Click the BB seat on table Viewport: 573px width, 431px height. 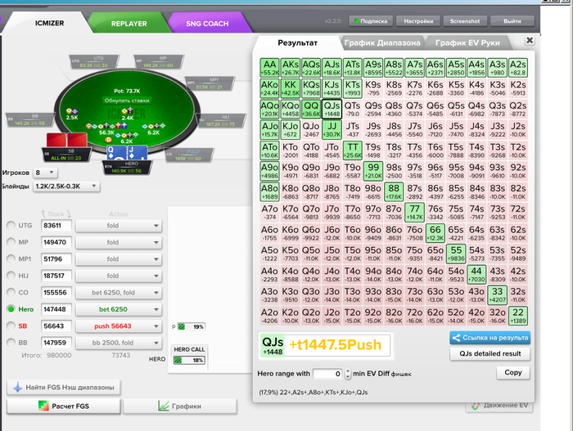click(31, 120)
